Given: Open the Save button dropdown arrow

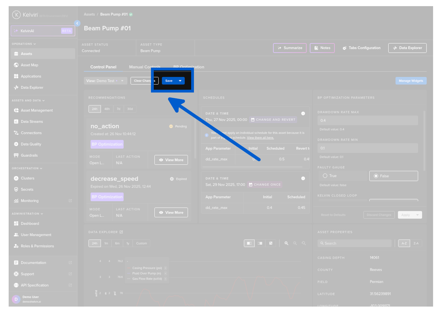Looking at the screenshot, I should 180,81.
